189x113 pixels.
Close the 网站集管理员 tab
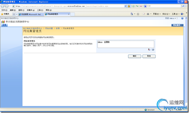click(x=69, y=14)
